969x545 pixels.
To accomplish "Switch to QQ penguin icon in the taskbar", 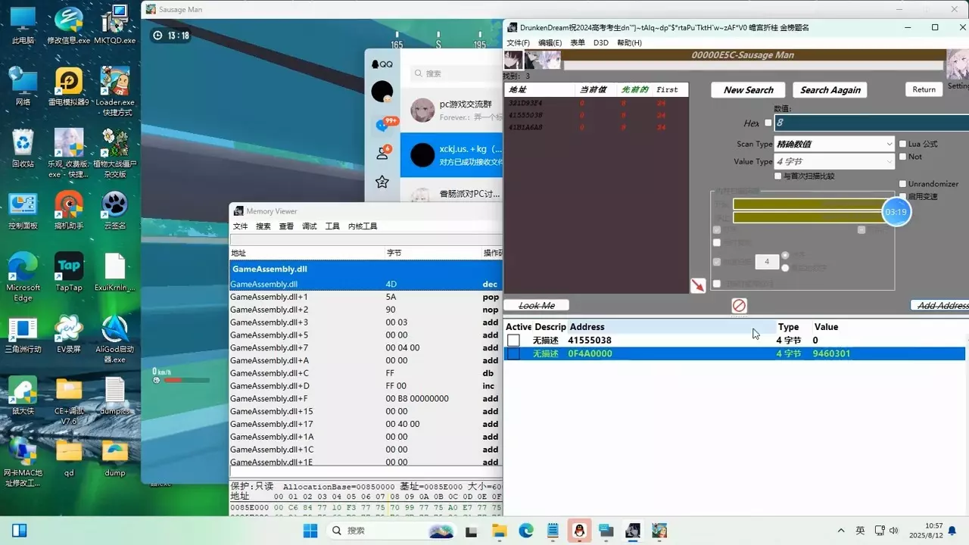I will 579,531.
